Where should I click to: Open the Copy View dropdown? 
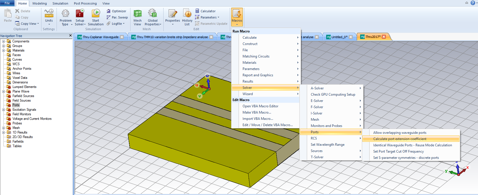[x=27, y=24]
